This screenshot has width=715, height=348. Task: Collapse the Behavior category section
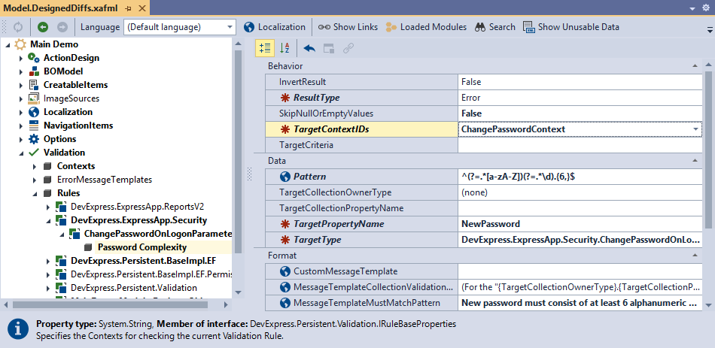pos(695,66)
